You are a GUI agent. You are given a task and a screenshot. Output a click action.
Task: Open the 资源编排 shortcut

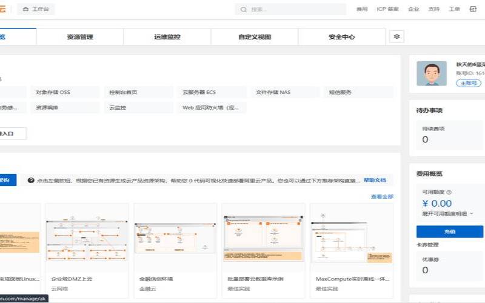pyautogui.click(x=65, y=108)
